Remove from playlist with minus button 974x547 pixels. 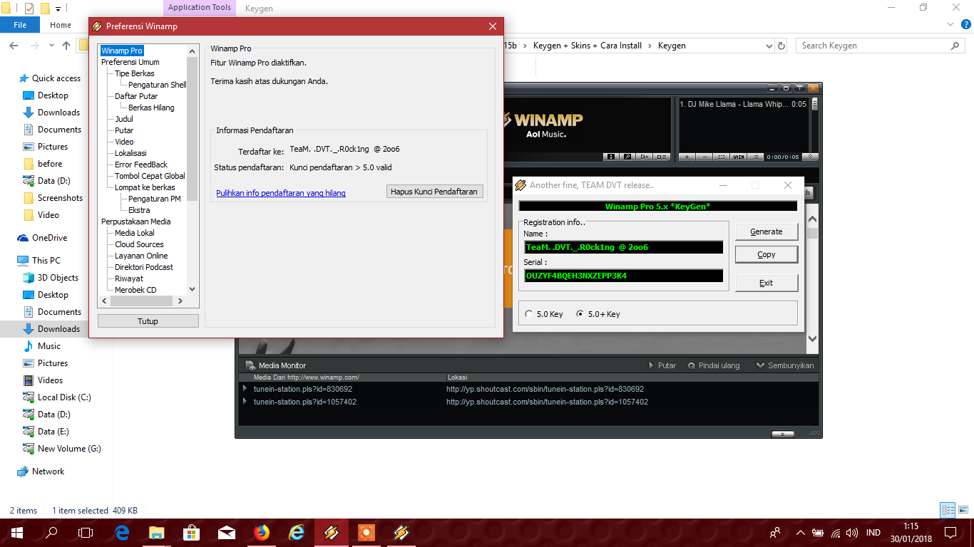704,157
